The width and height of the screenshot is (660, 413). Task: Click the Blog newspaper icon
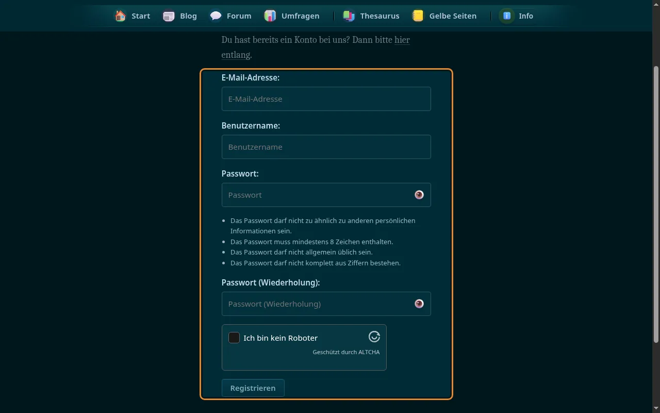tap(169, 16)
